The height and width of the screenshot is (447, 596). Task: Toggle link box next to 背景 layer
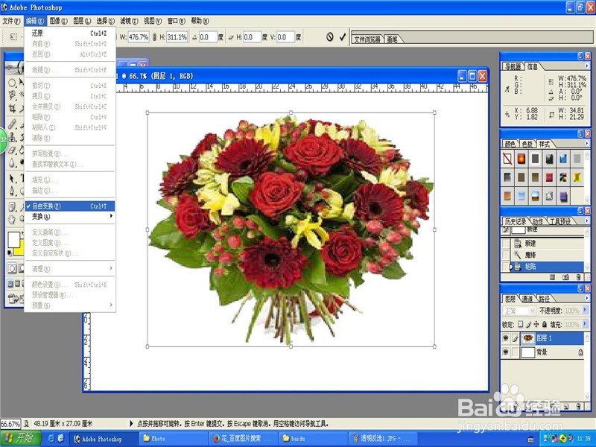pos(515,352)
